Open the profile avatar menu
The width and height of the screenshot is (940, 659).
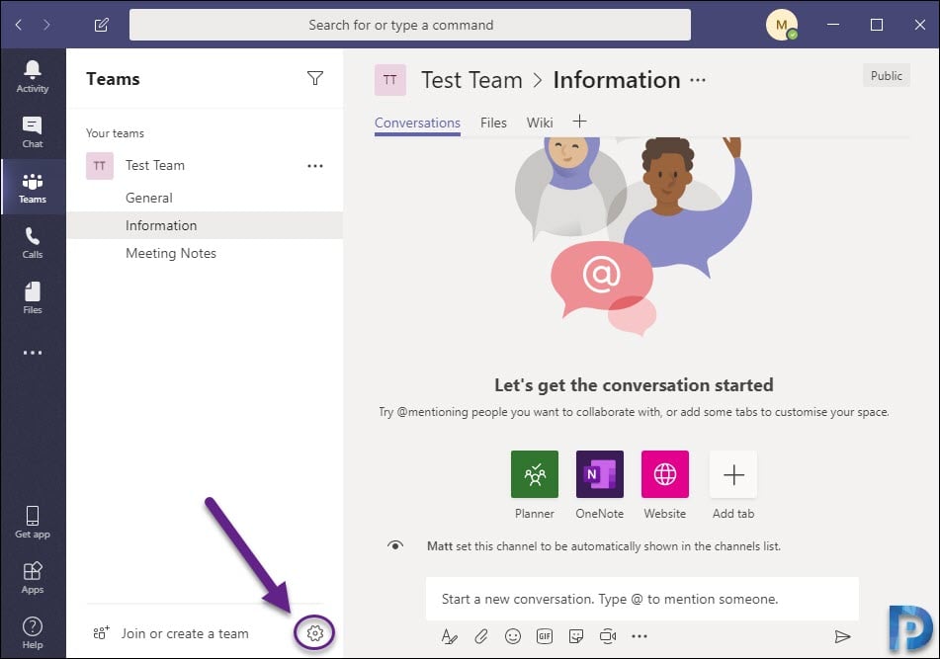click(781, 25)
